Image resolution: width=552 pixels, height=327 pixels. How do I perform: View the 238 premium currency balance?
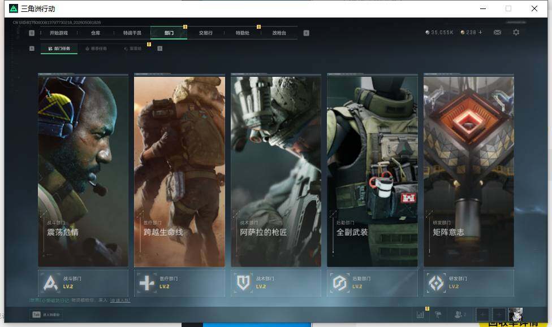point(468,32)
